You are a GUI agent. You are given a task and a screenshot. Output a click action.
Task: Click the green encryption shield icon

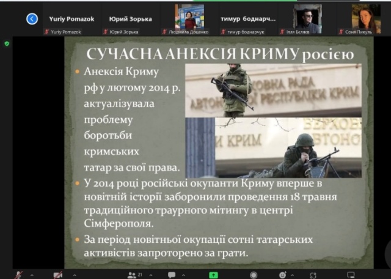[x=7, y=43]
